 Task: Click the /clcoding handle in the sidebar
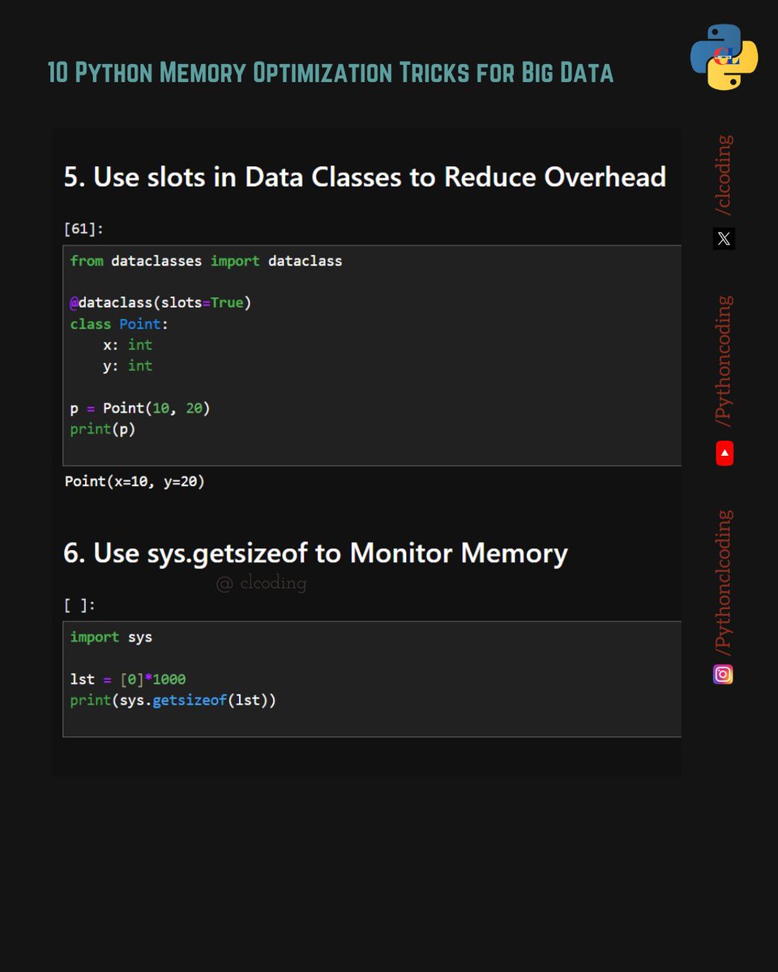[725, 170]
